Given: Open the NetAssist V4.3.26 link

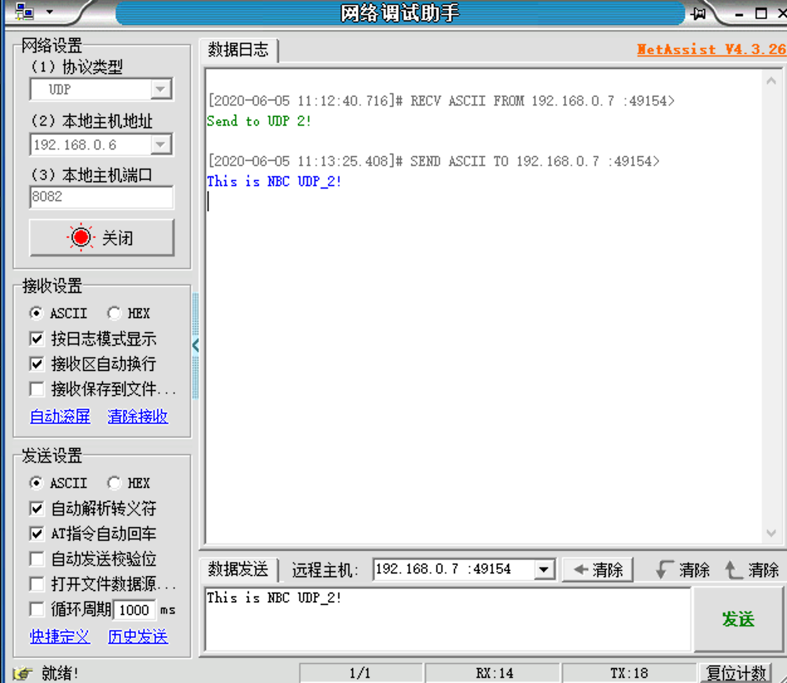Looking at the screenshot, I should pos(709,49).
